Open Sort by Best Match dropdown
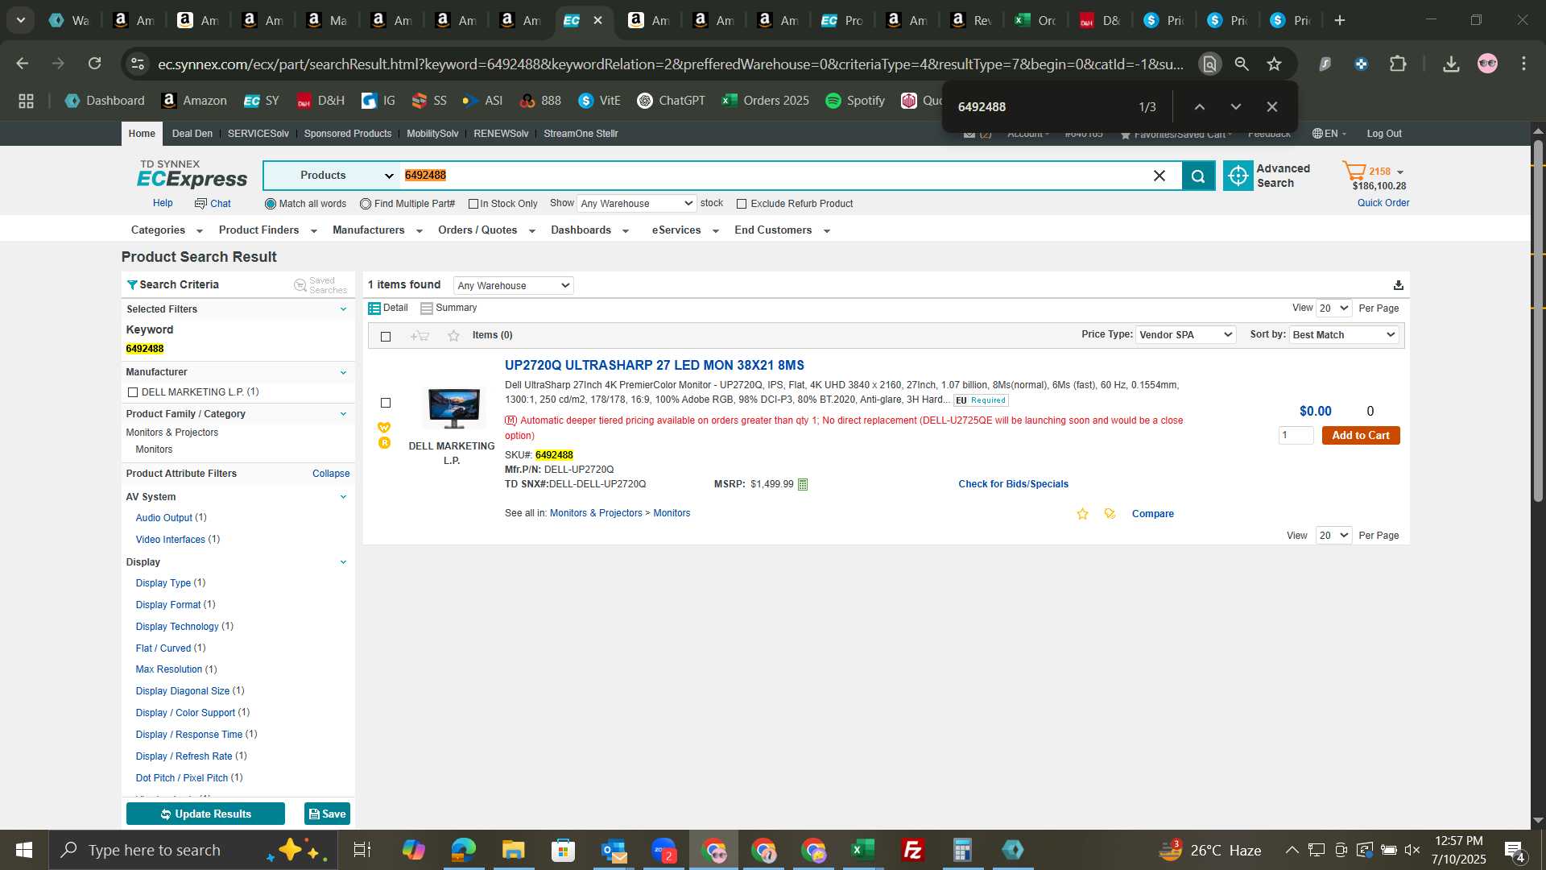This screenshot has height=870, width=1546. (1344, 335)
